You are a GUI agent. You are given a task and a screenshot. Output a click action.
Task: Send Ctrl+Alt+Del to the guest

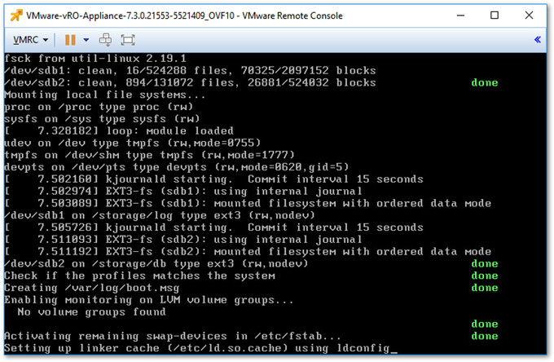click(105, 40)
